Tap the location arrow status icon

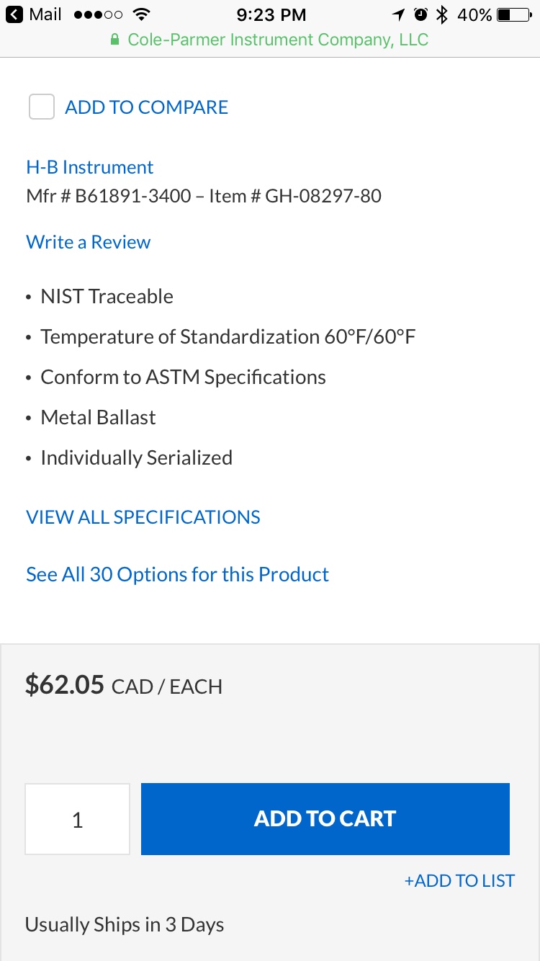[399, 14]
